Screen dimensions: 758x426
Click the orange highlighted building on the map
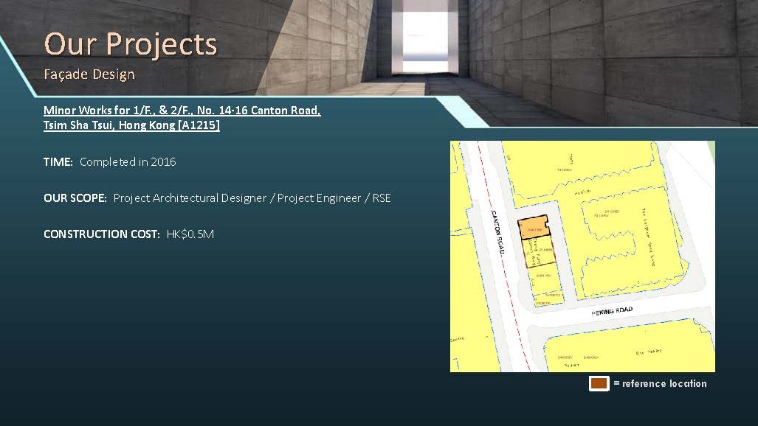tap(533, 228)
